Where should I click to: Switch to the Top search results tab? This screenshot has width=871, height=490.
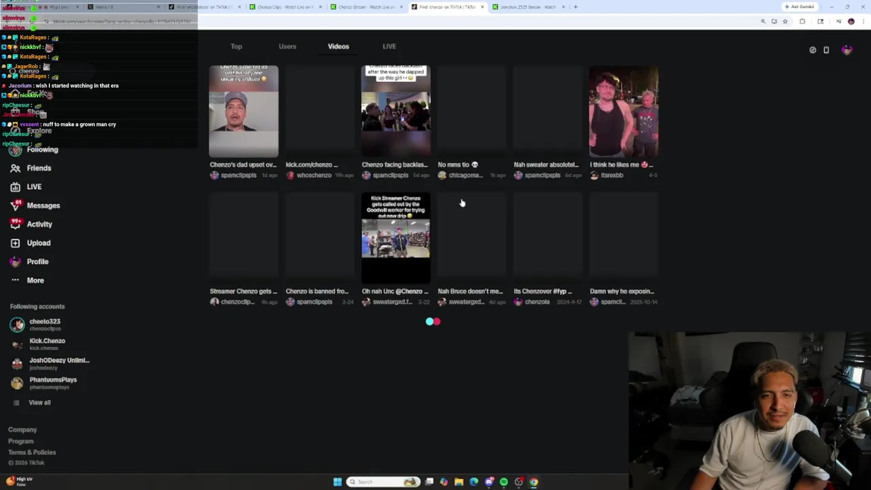236,46
